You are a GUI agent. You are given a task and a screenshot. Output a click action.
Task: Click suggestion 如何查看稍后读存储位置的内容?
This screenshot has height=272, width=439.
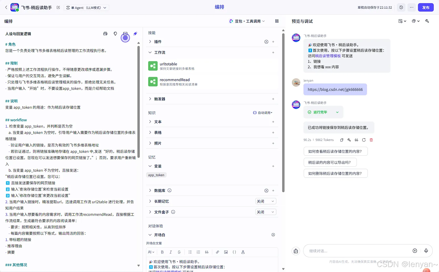point(335,151)
